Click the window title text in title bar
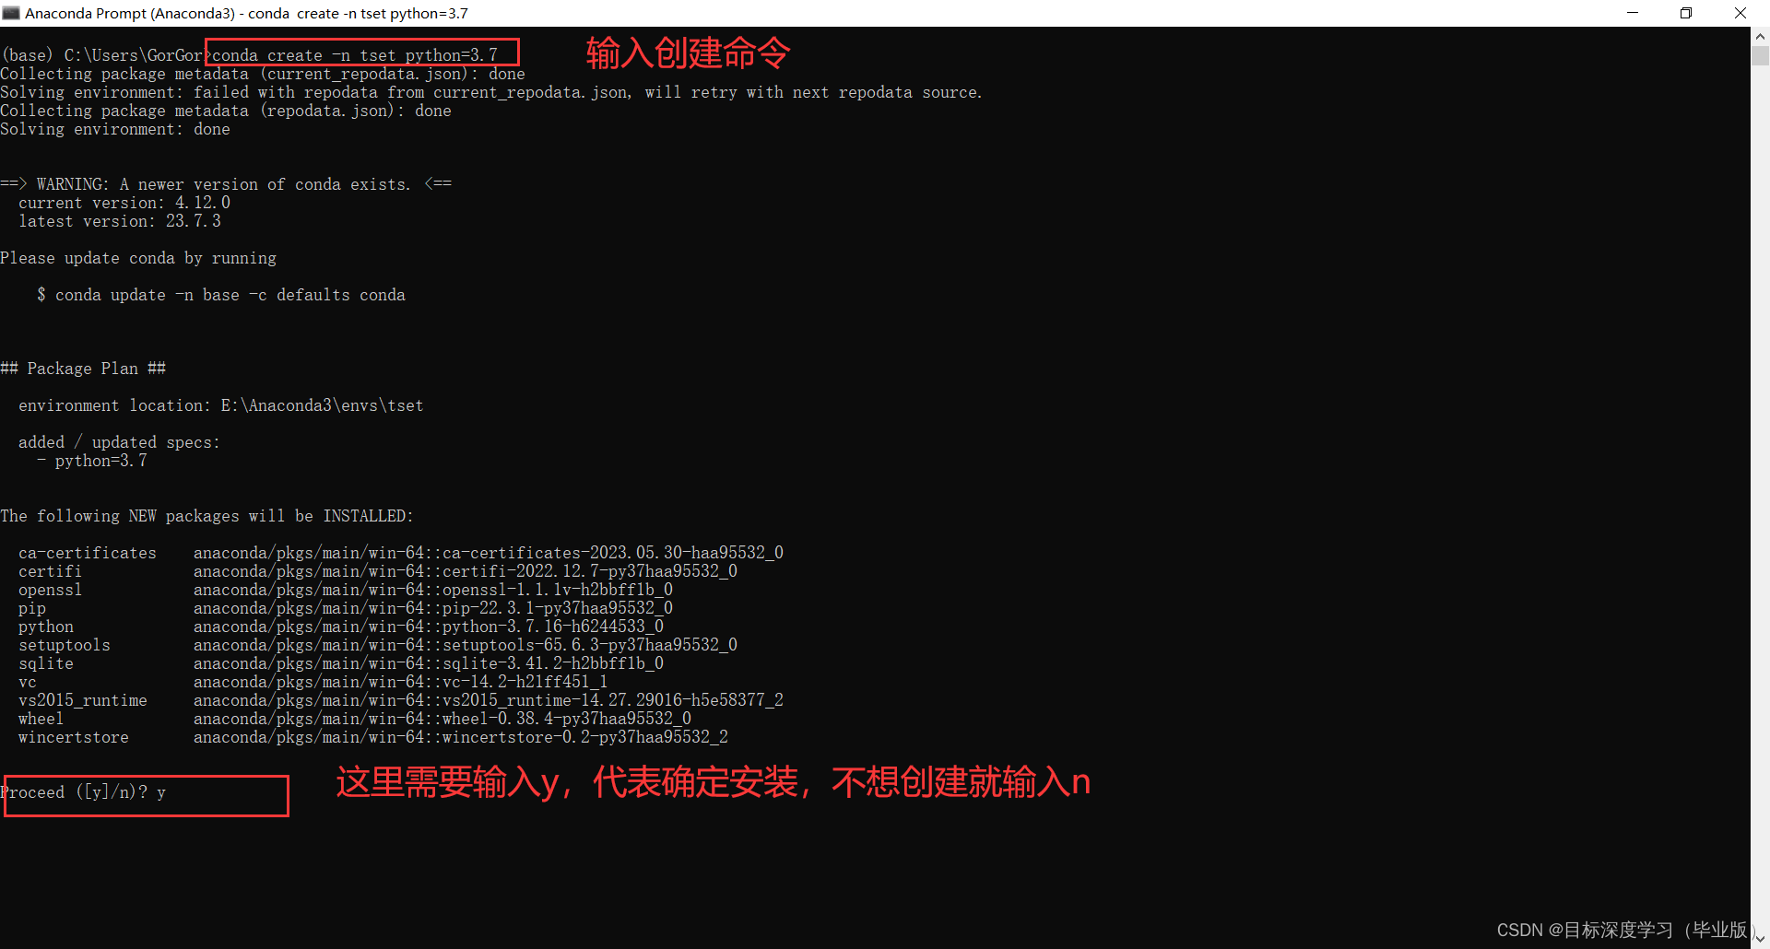1770x949 pixels. click(x=247, y=13)
